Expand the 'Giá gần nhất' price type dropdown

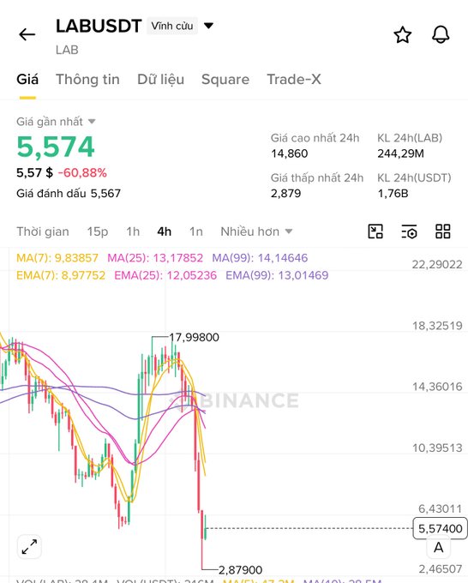[92, 122]
